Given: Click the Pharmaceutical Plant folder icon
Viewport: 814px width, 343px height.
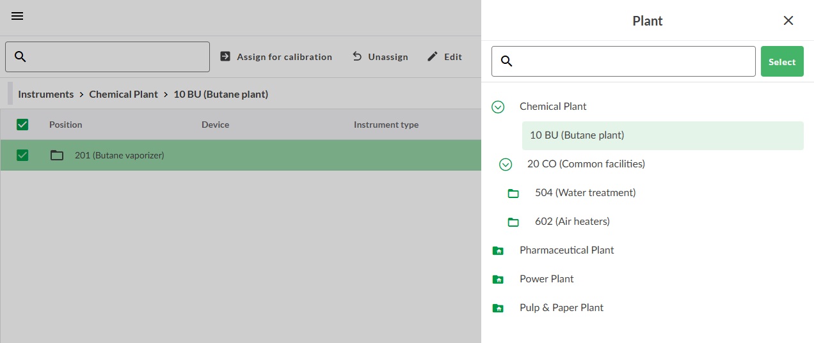Looking at the screenshot, I should (498, 250).
